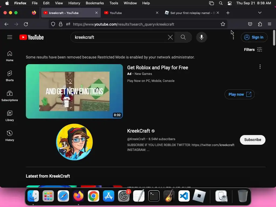Viewport: 276px width, 207px height.
Task: Open the Roblox ad video thumbnail
Action: click(x=74, y=91)
